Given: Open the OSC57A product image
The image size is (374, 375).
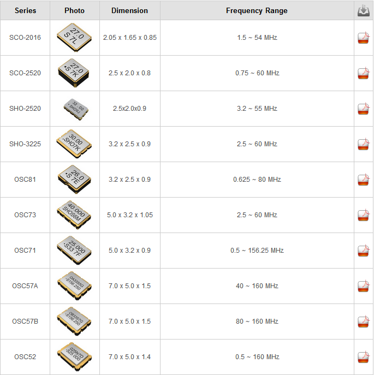Looking at the screenshot, I should click(74, 286).
